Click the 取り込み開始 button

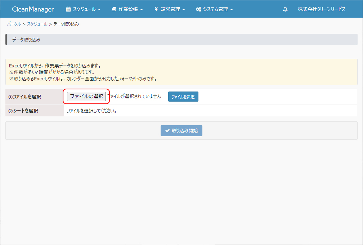181,130
